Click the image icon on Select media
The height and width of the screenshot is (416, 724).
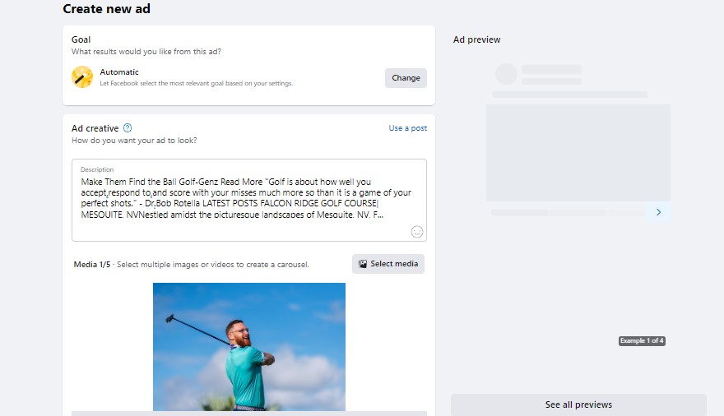pyautogui.click(x=363, y=264)
